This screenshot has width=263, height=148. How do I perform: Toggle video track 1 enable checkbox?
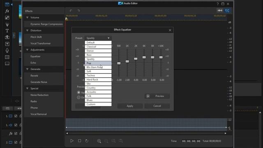16,116
